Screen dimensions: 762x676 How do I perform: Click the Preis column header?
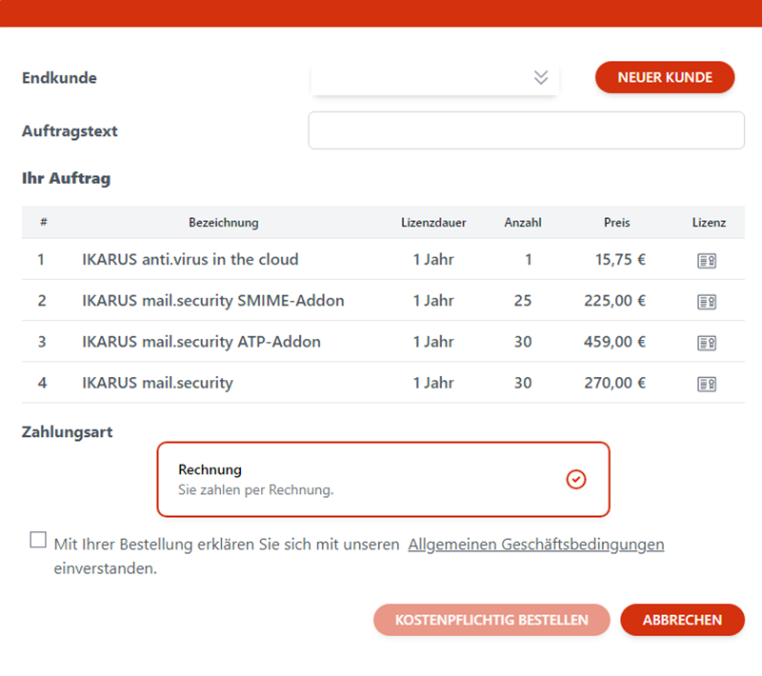pos(616,223)
